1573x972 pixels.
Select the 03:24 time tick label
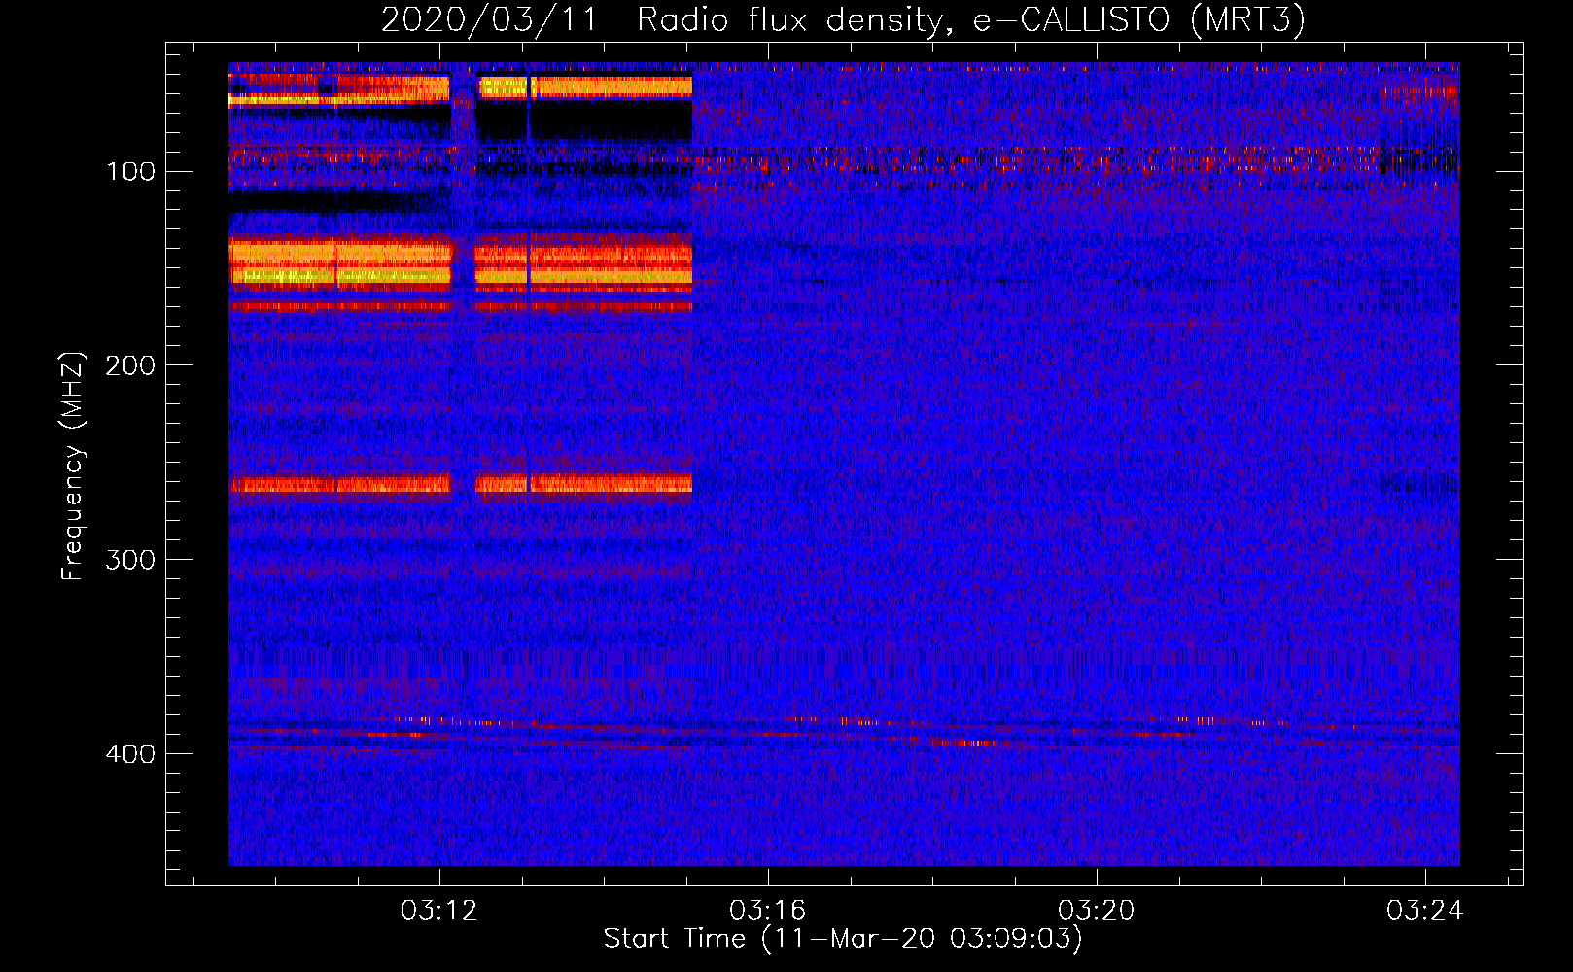tap(1425, 911)
